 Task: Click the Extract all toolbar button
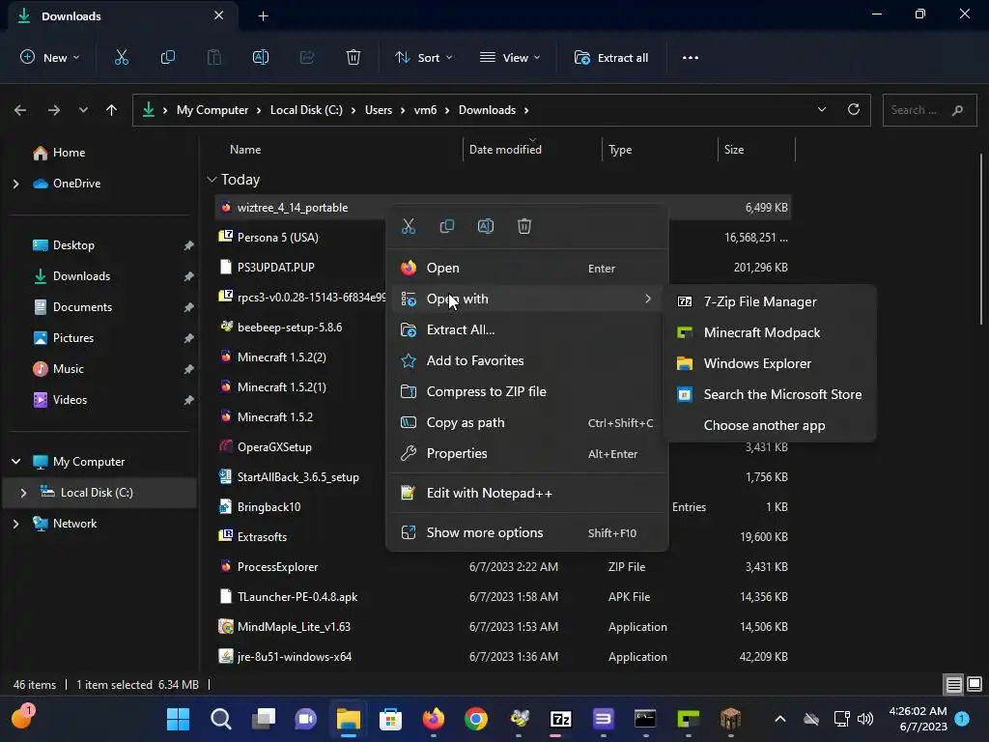pyautogui.click(x=610, y=57)
